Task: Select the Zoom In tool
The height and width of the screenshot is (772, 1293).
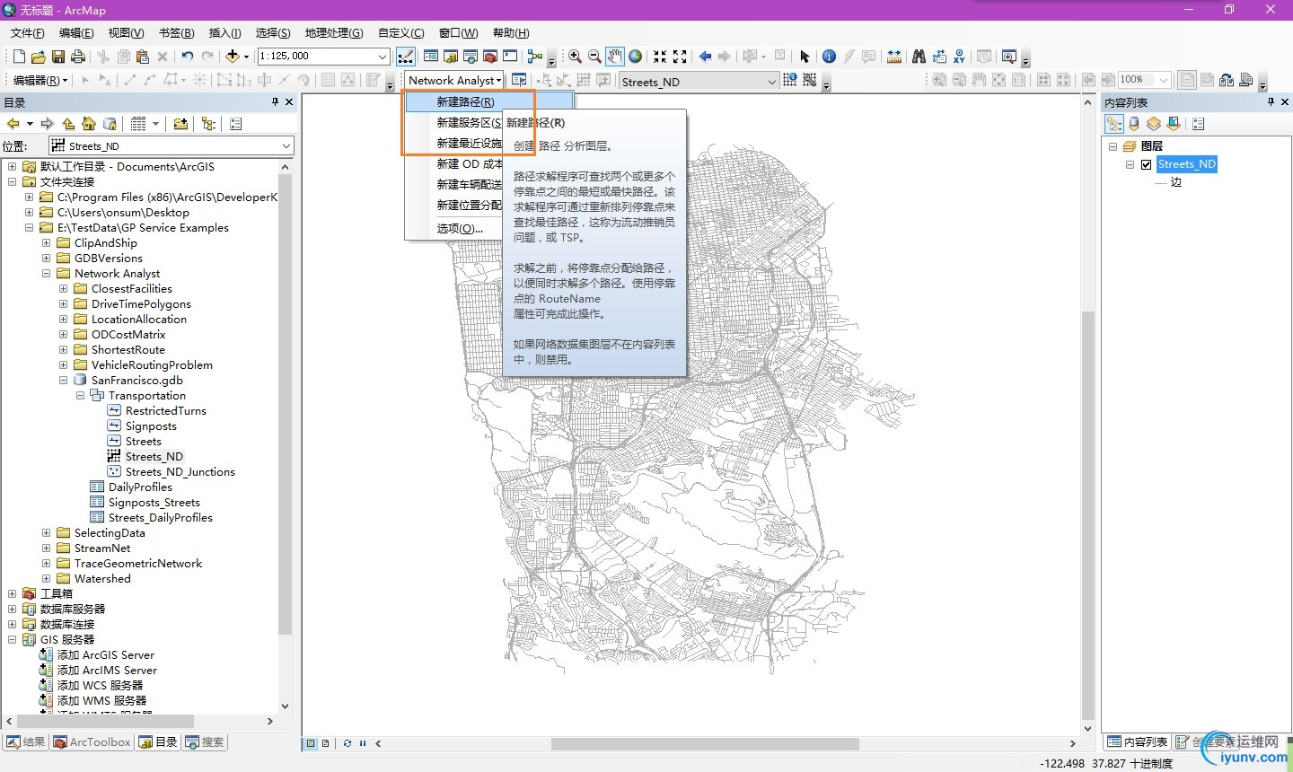Action: (575, 57)
